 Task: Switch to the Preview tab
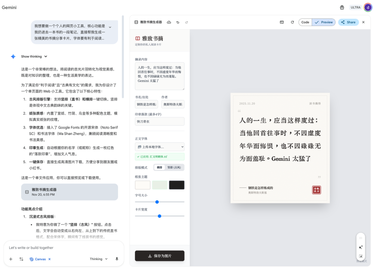pos(323,22)
